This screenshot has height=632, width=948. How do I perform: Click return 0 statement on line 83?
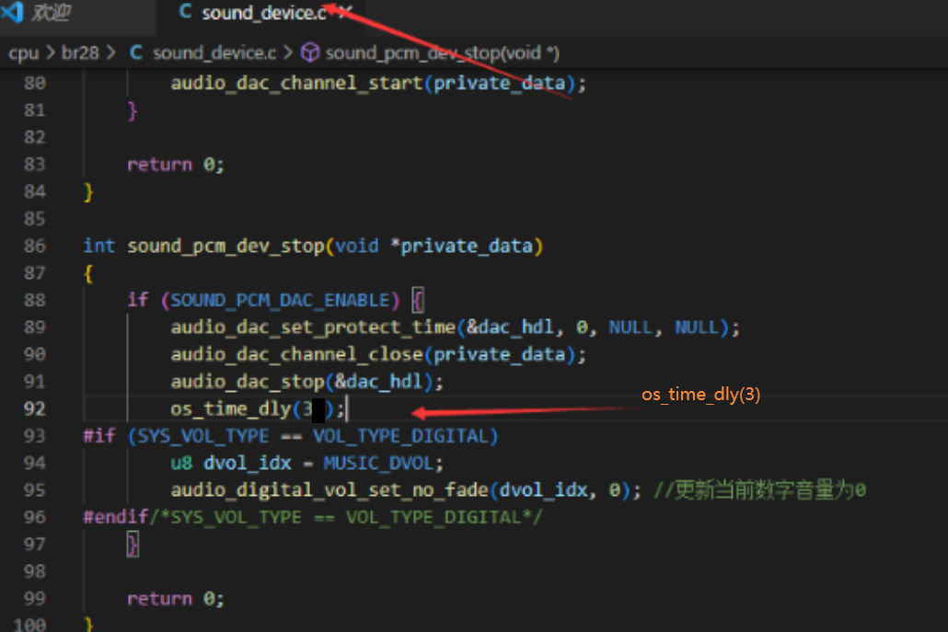tap(175, 165)
